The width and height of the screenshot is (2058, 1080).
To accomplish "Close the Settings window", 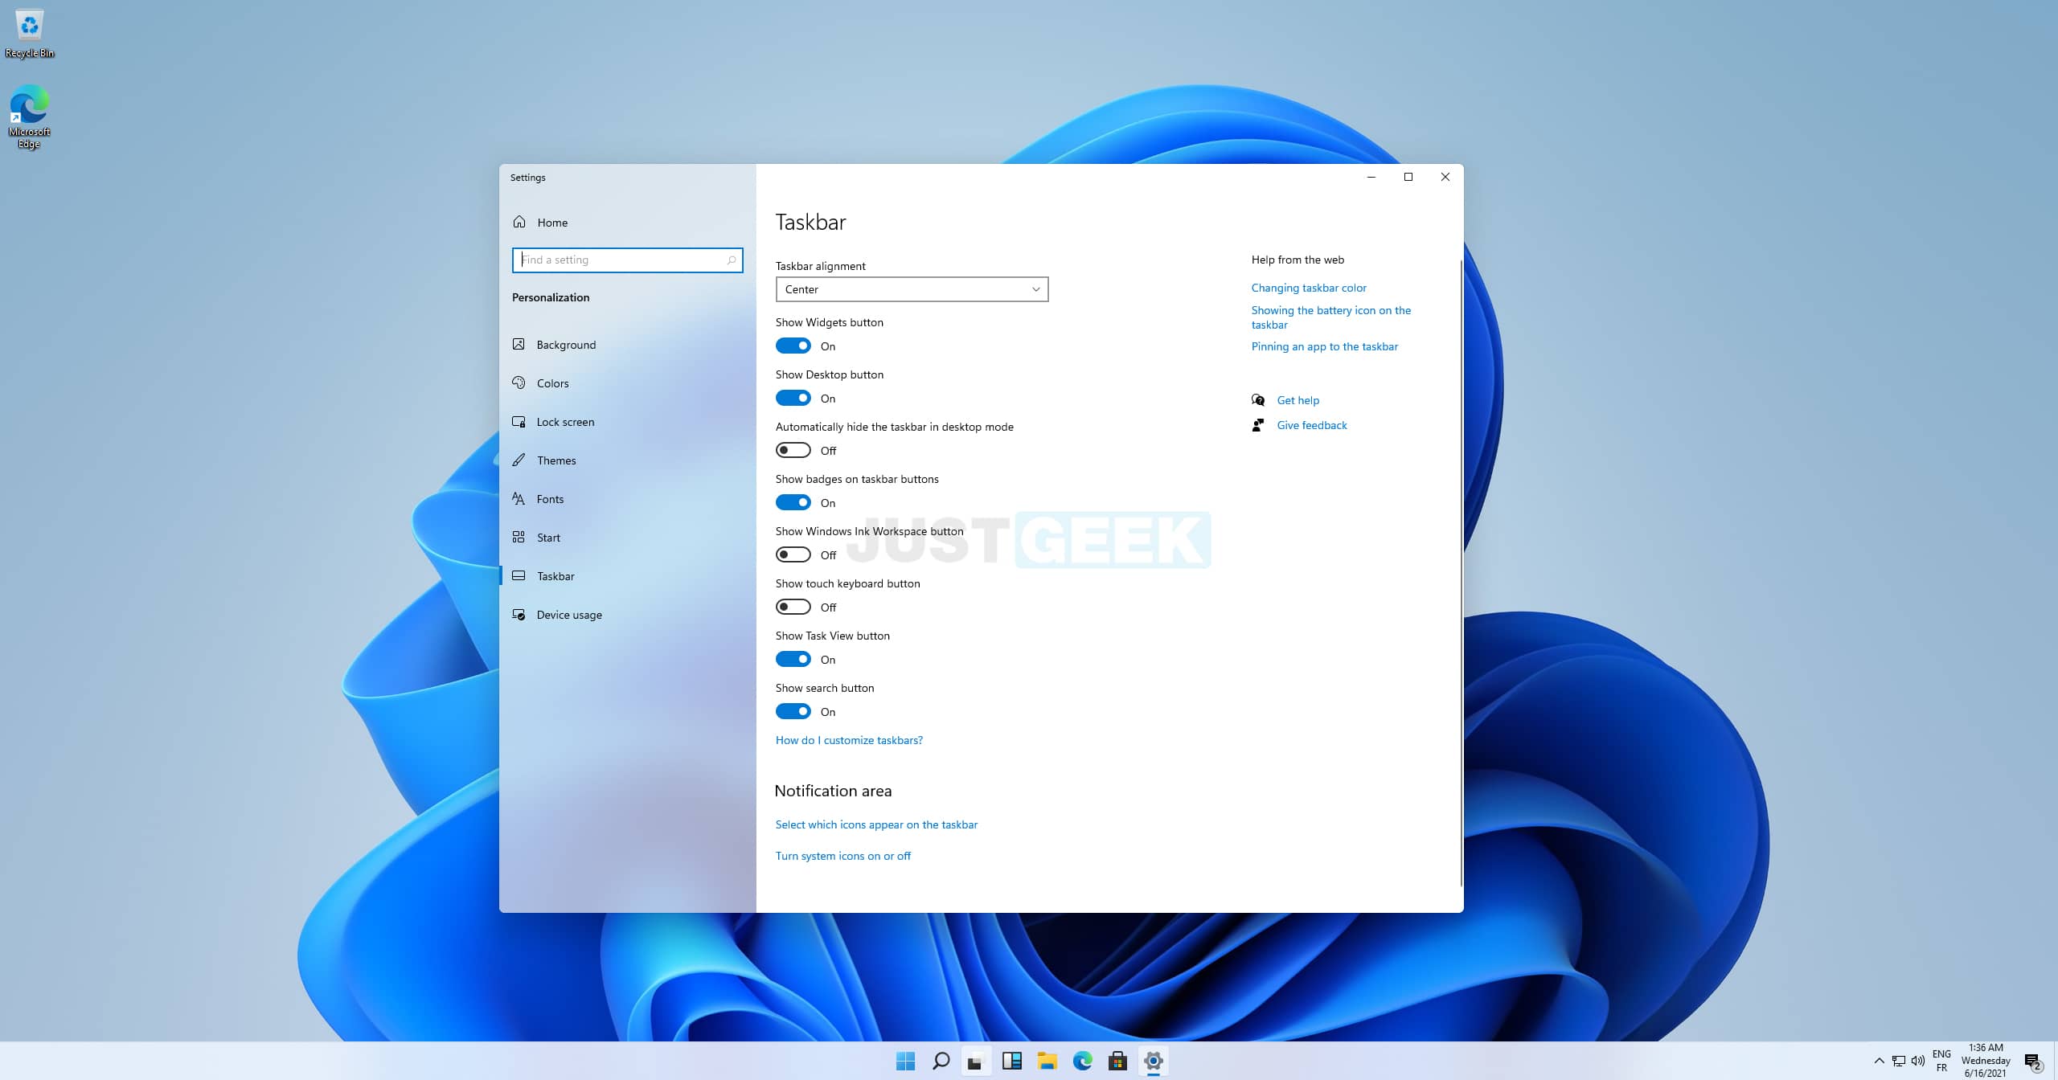I will coord(1445,177).
